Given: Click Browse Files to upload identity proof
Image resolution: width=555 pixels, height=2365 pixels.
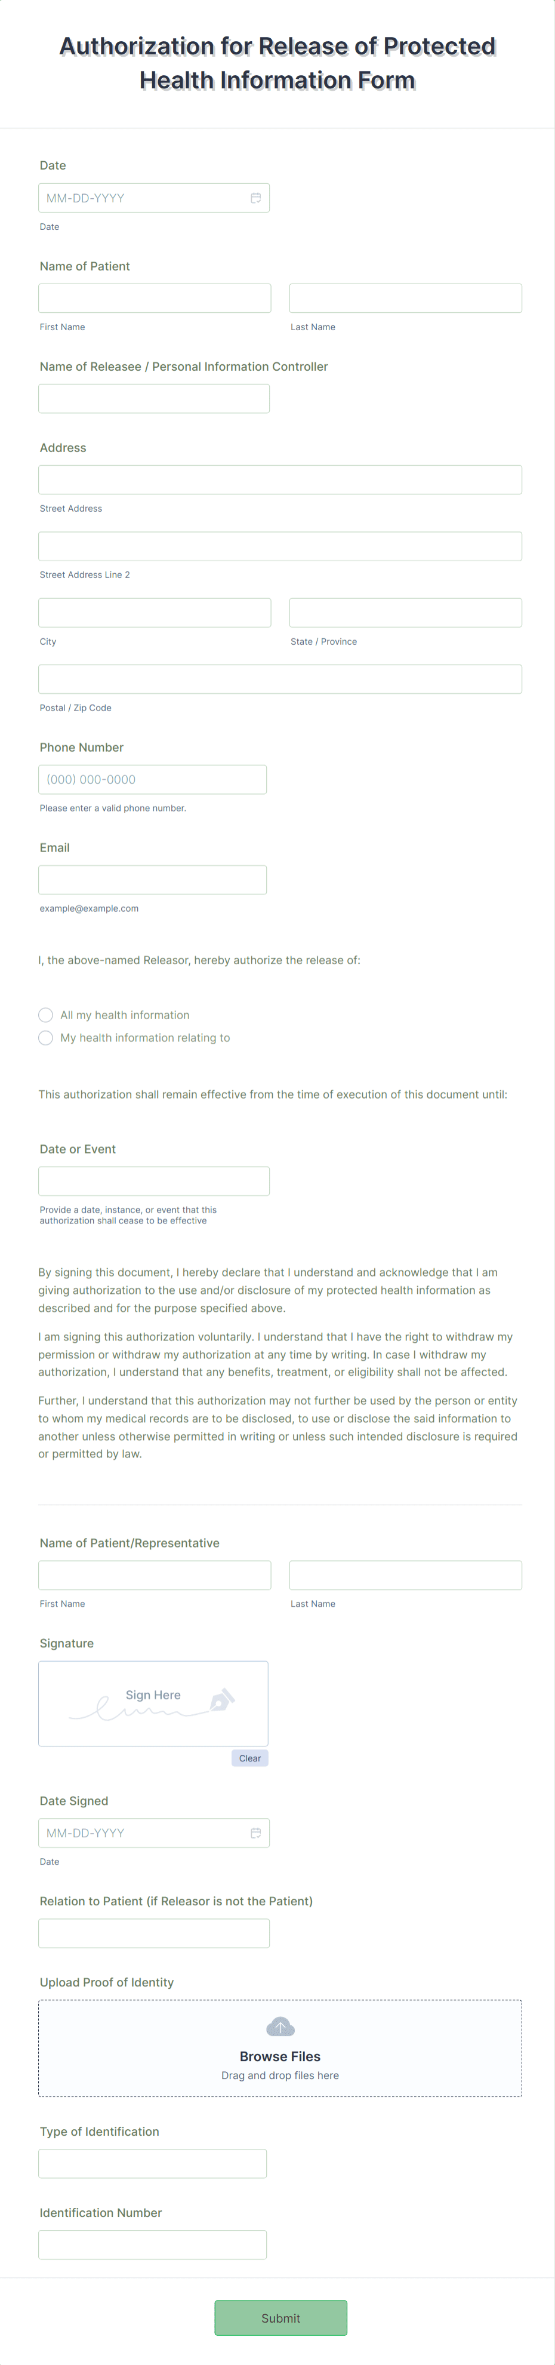Looking at the screenshot, I should (x=280, y=2056).
